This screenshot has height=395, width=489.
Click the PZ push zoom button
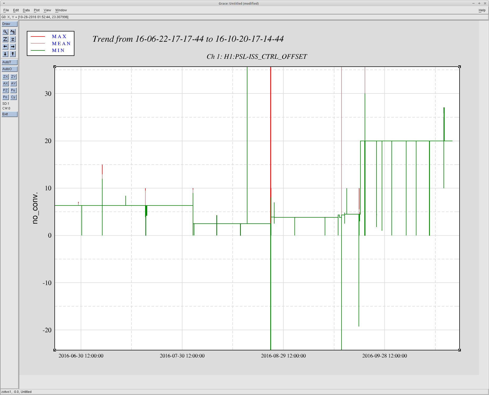coord(6,90)
